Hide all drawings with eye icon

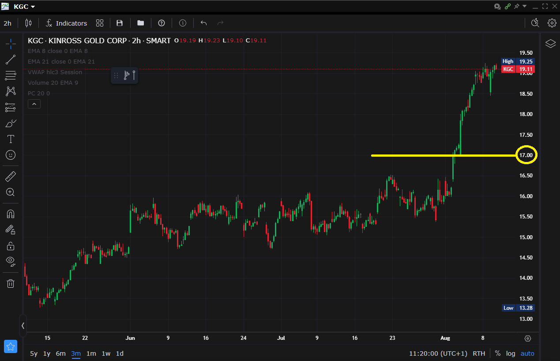tap(11, 262)
